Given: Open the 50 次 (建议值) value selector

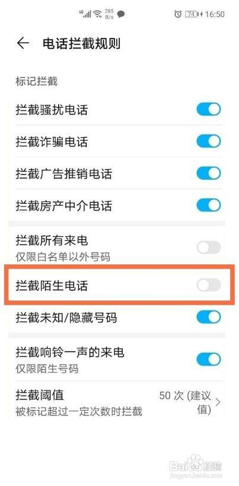Looking at the screenshot, I should (186, 402).
